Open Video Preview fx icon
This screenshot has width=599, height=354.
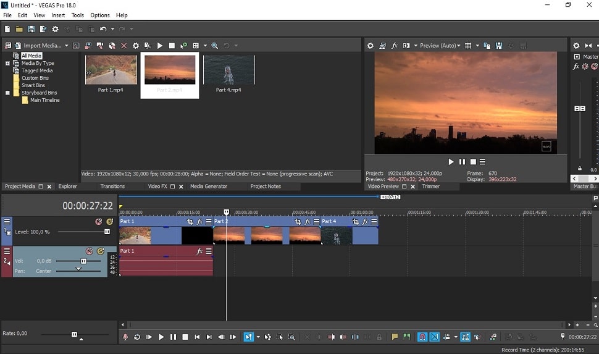point(394,46)
